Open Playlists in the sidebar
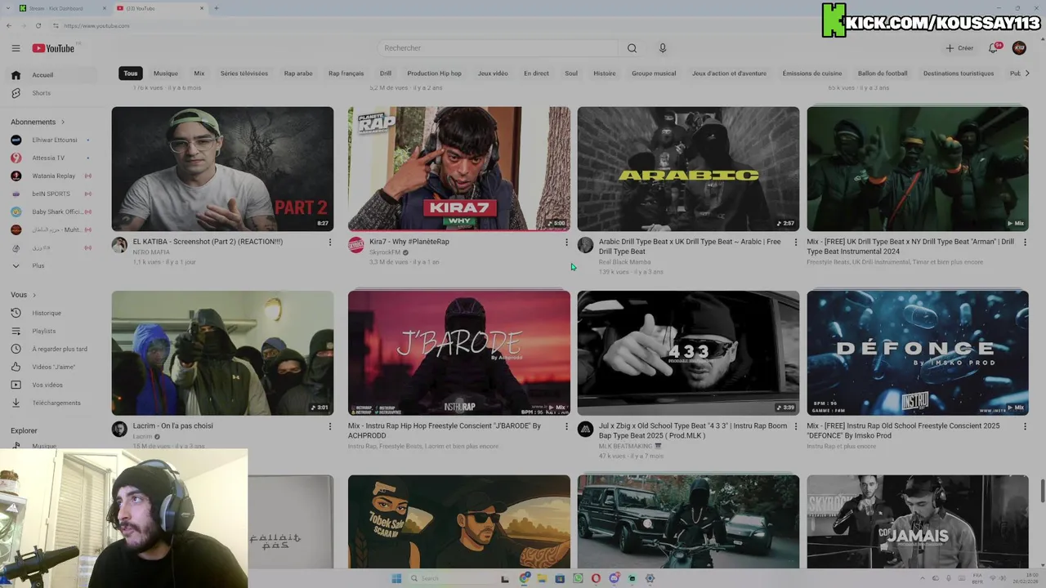Viewport: 1046px width, 588px height. [x=52, y=331]
